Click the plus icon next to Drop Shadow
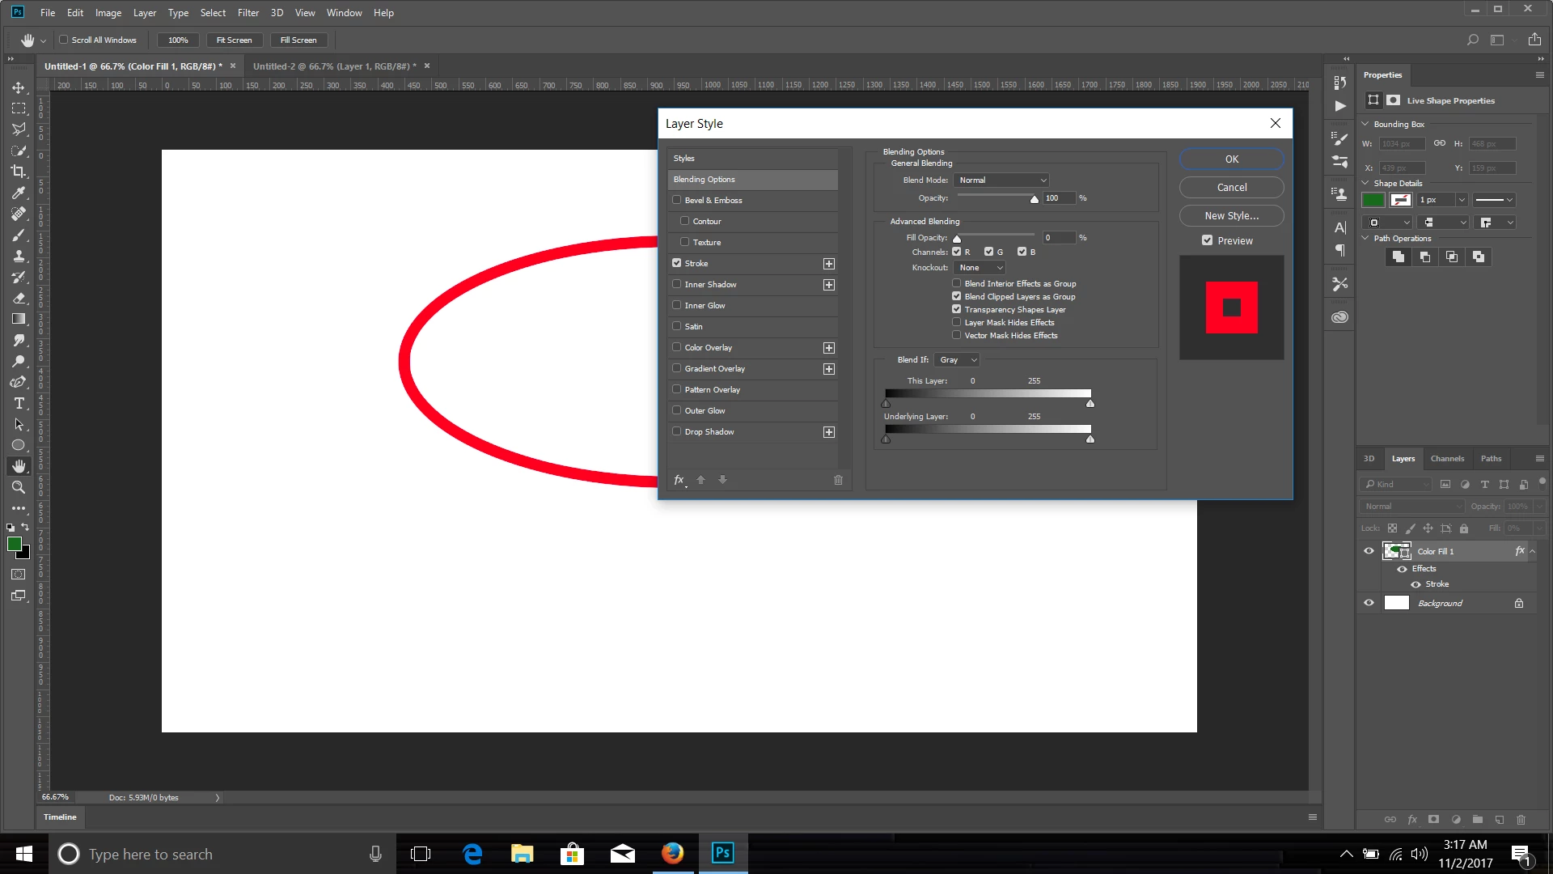The width and height of the screenshot is (1553, 874). [x=828, y=432]
